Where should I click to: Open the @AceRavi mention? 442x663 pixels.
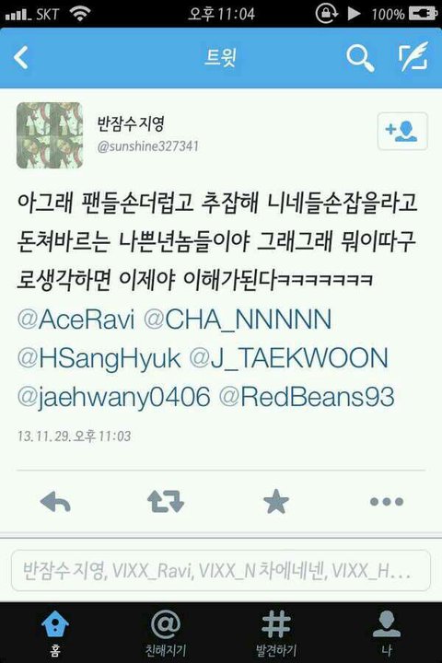[76, 320]
